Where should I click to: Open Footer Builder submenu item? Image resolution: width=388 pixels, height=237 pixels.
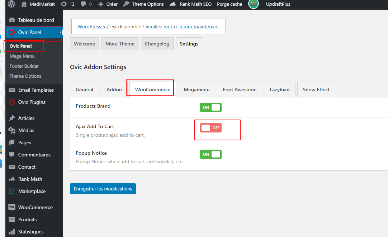[x=24, y=66]
